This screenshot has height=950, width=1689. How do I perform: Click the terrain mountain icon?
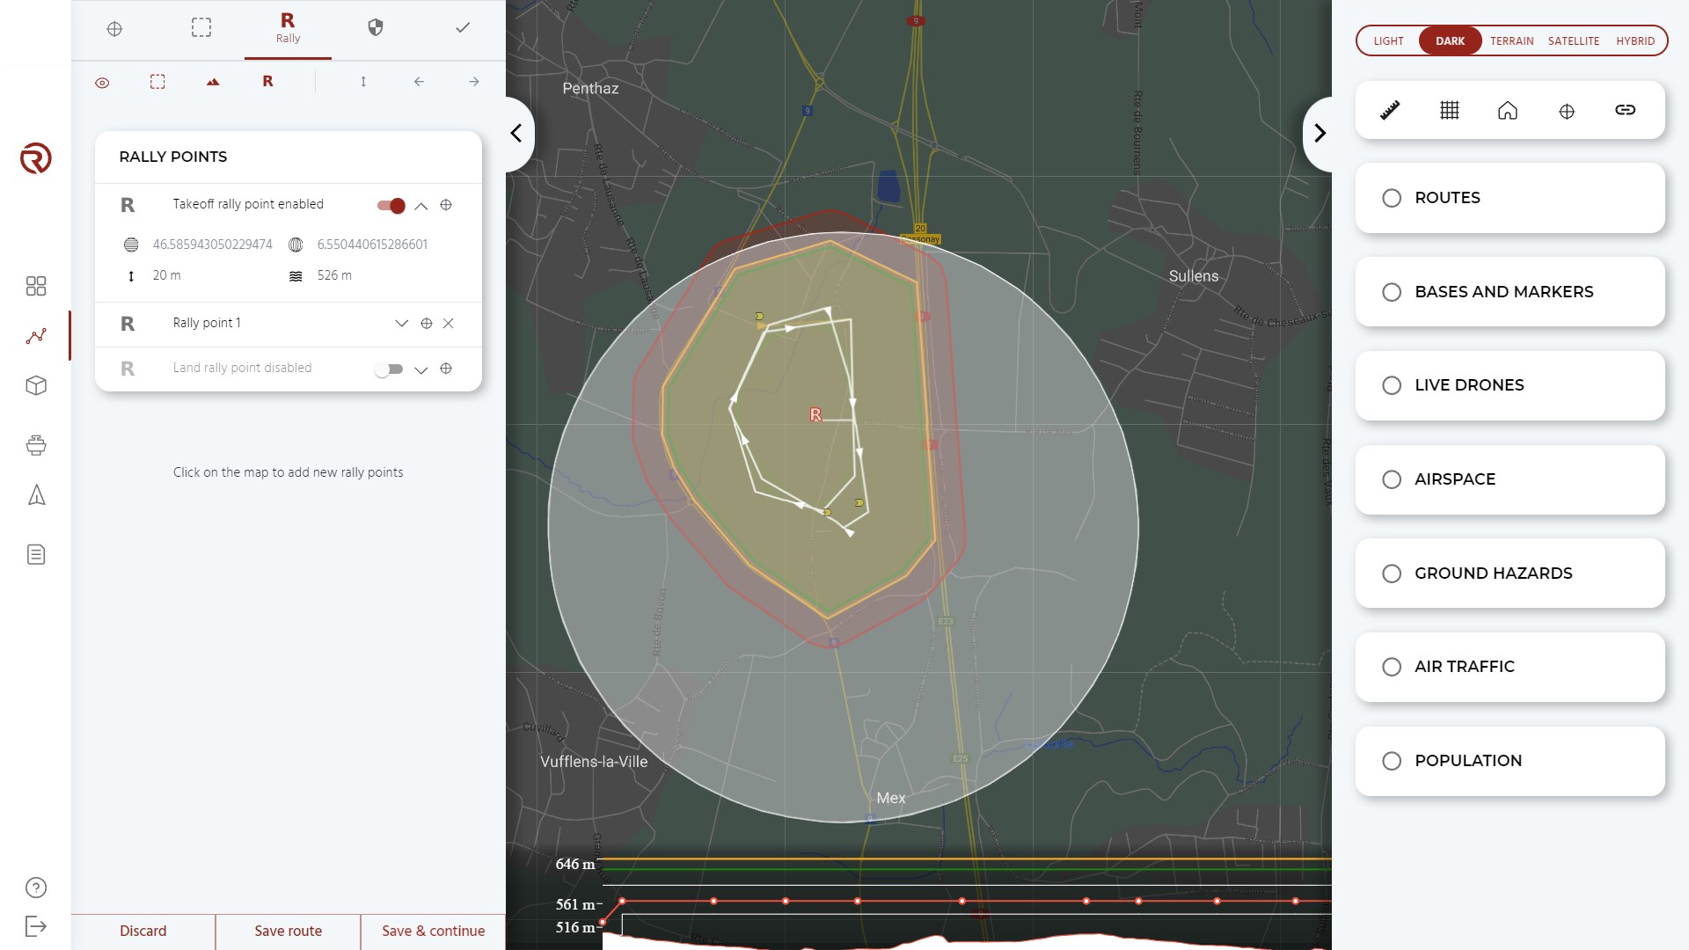pyautogui.click(x=213, y=82)
